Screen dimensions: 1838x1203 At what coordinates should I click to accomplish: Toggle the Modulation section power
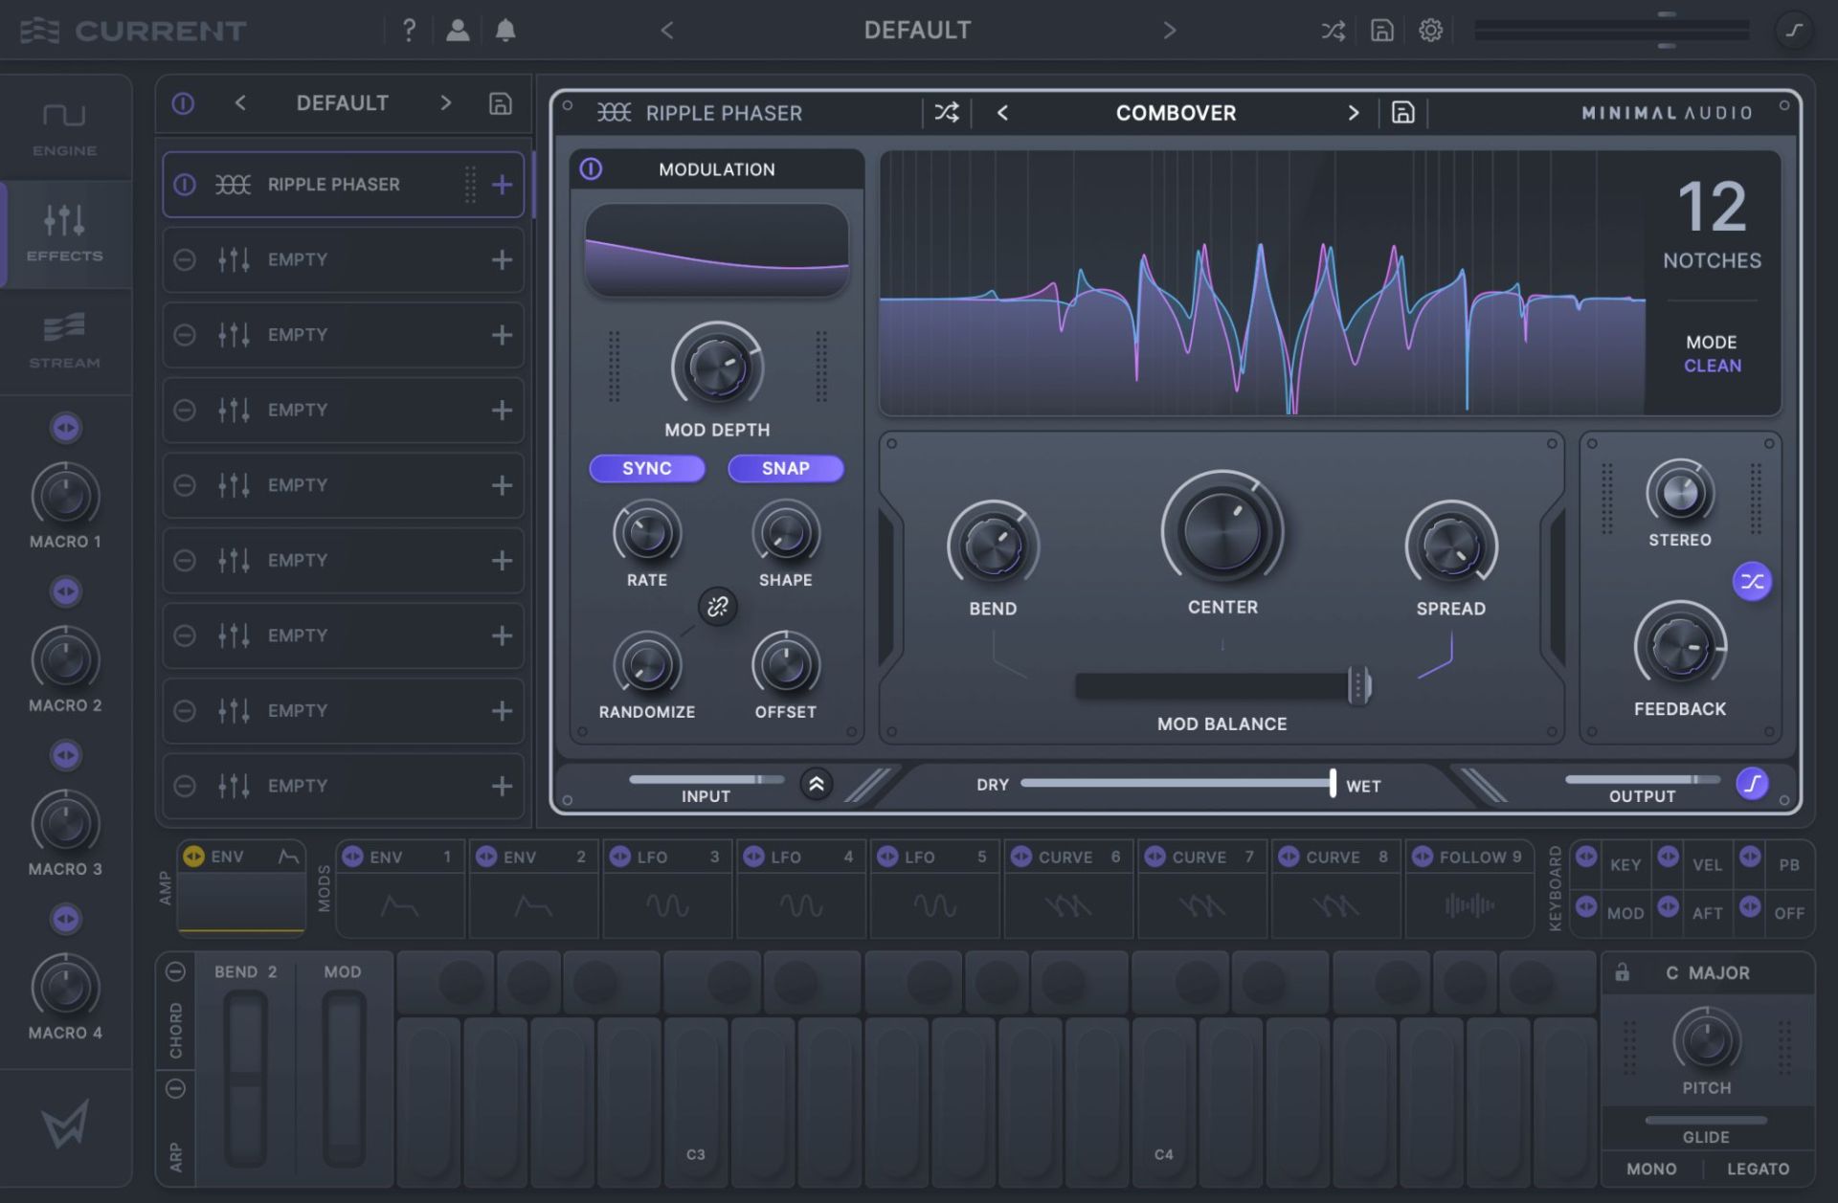(591, 169)
